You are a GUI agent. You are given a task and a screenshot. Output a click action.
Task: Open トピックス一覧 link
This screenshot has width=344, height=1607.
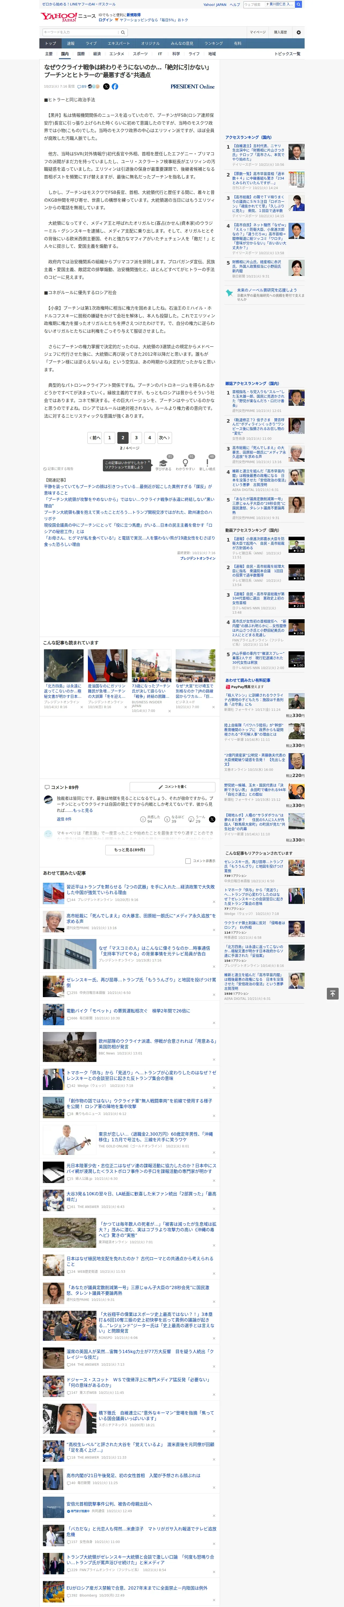pyautogui.click(x=287, y=54)
